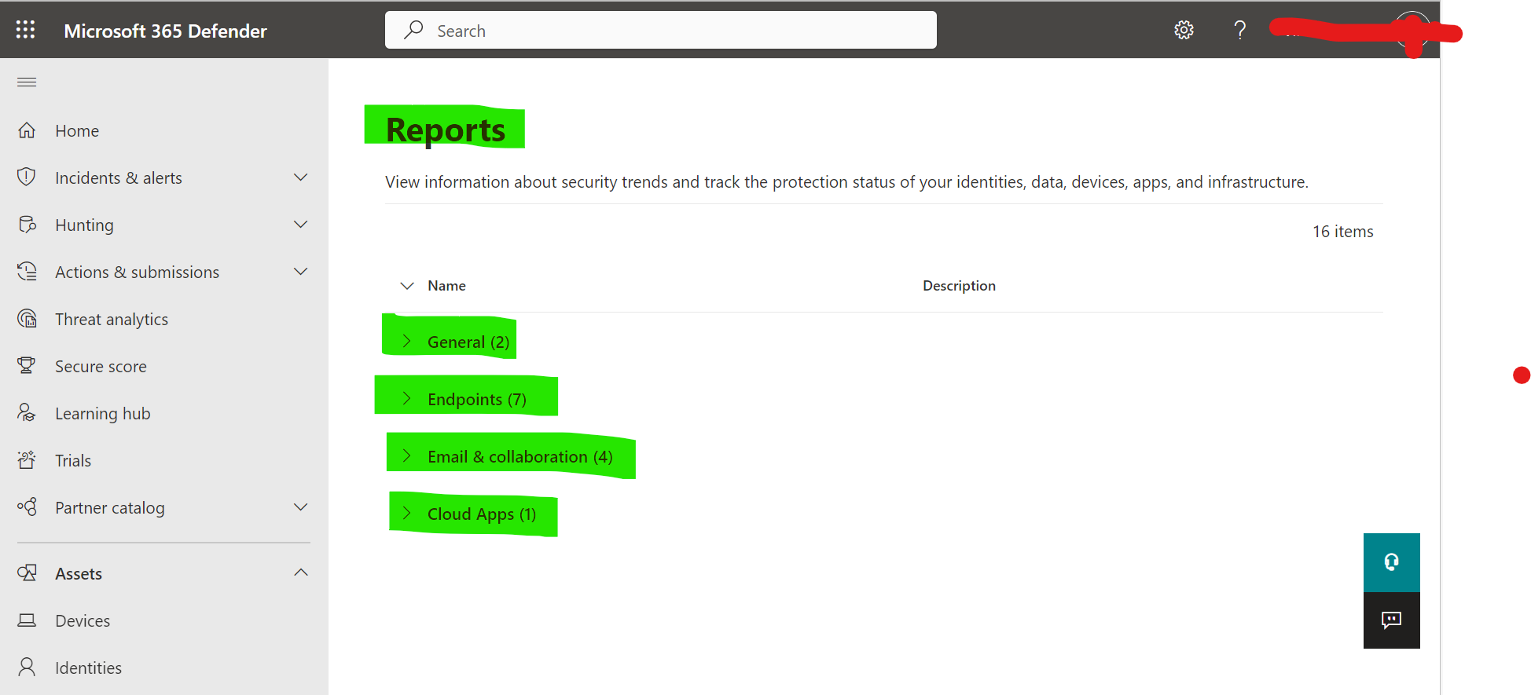The image size is (1531, 695).
Task: Expand the Actions & submissions chevron
Action: (x=300, y=272)
